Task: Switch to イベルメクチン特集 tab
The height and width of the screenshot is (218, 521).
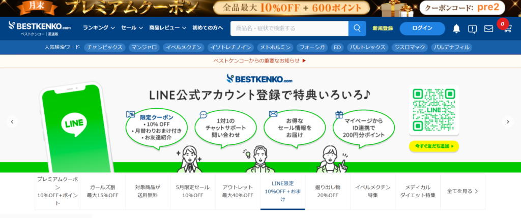Action: (372, 192)
